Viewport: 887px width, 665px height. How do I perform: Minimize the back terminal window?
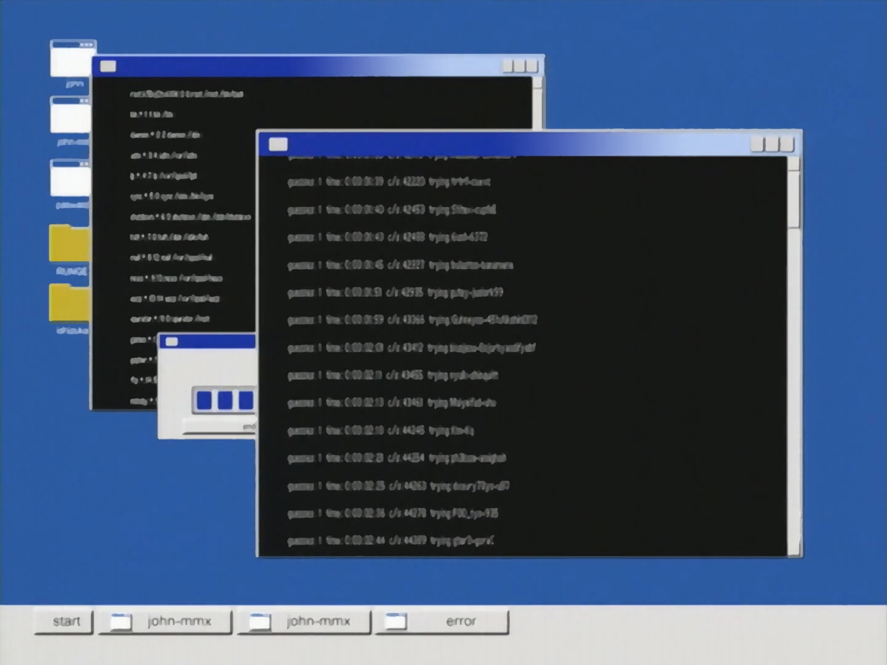509,66
